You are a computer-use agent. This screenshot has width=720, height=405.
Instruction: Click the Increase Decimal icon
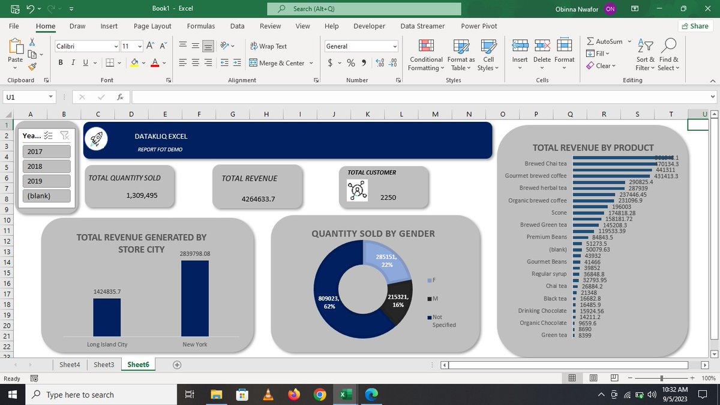[381, 63]
